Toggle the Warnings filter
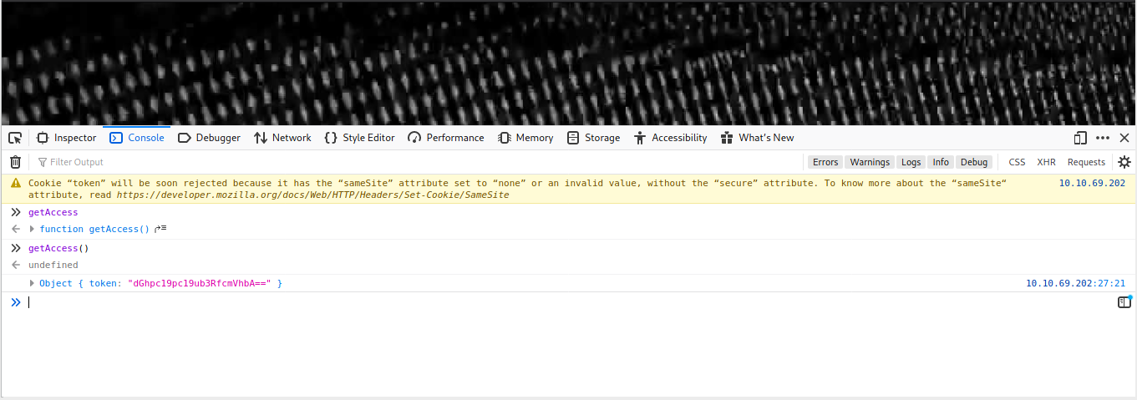 [x=869, y=162]
